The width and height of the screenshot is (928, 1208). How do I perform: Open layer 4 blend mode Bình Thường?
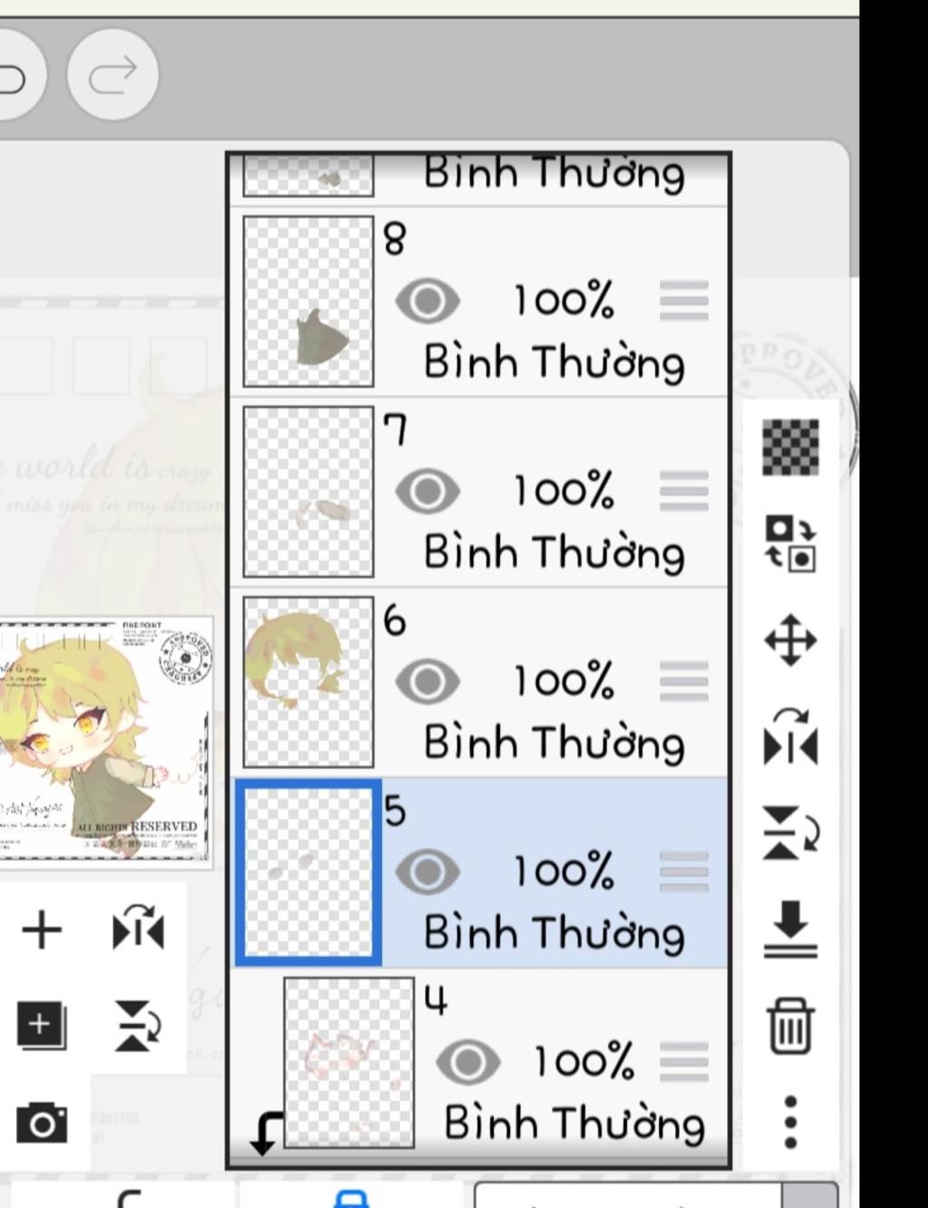click(574, 1124)
